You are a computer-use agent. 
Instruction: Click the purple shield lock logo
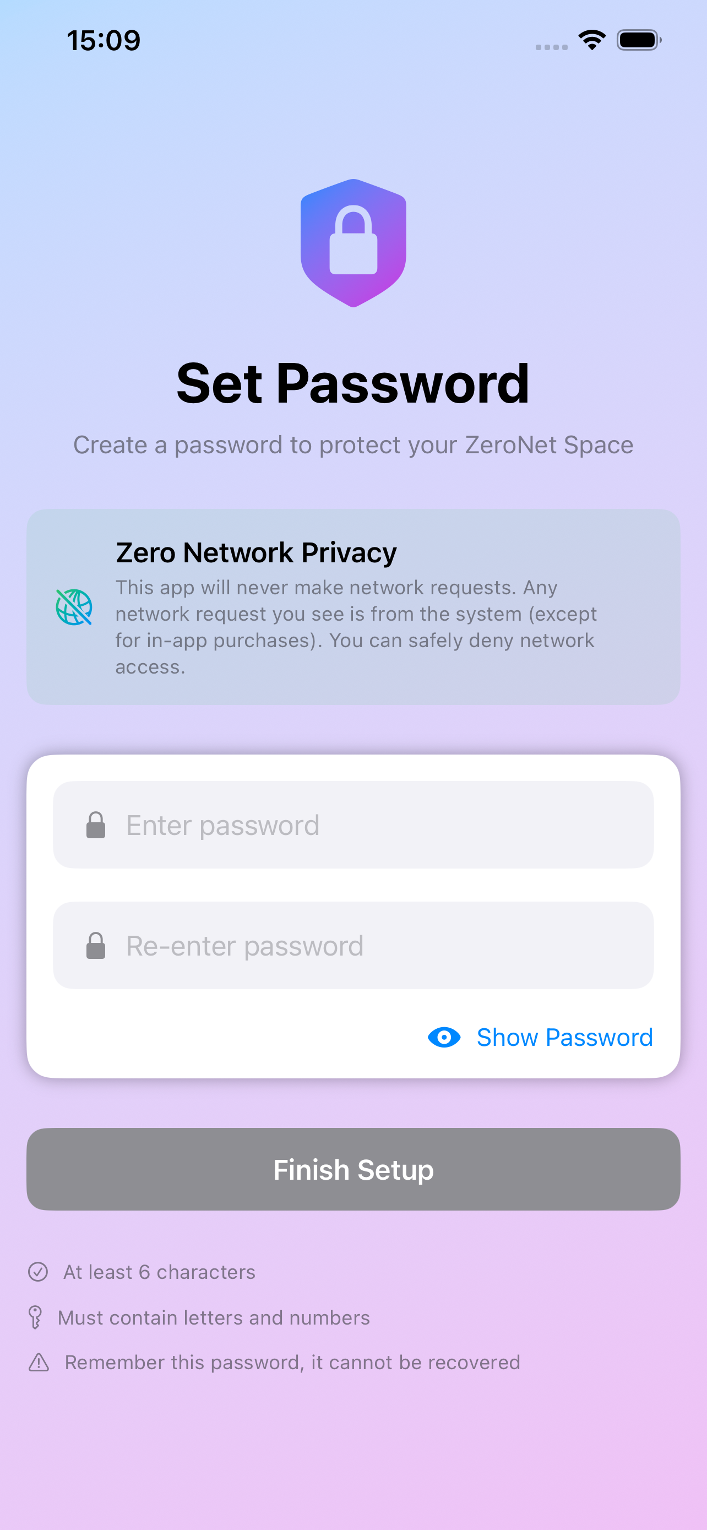tap(353, 242)
